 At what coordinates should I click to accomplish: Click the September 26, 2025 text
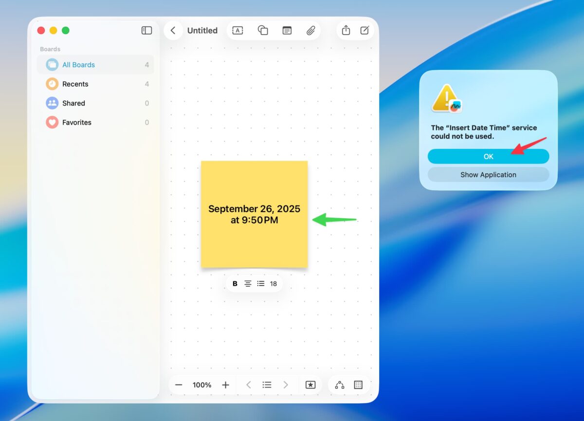click(x=254, y=209)
